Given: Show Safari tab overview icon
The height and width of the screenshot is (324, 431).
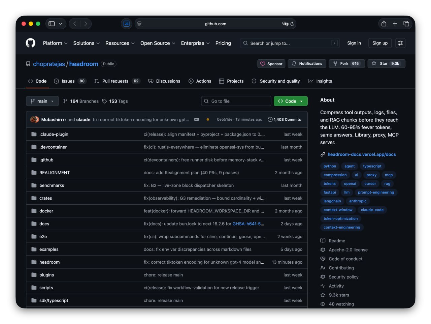Looking at the screenshot, I should coord(406,24).
